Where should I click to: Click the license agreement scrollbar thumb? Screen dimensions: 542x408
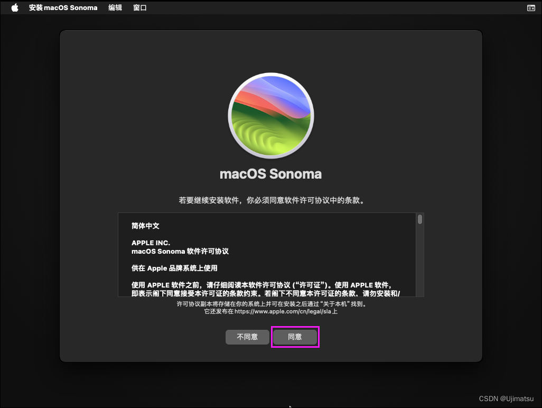[420, 219]
